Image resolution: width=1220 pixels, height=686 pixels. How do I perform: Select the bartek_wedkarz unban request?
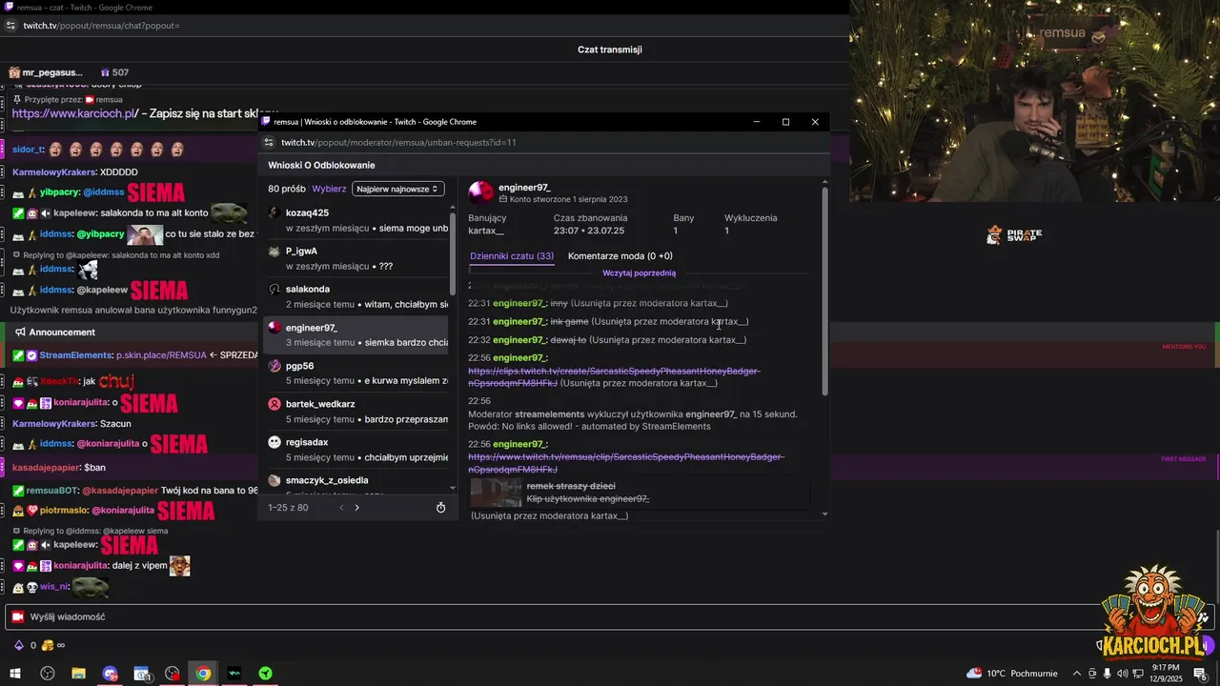(x=356, y=411)
